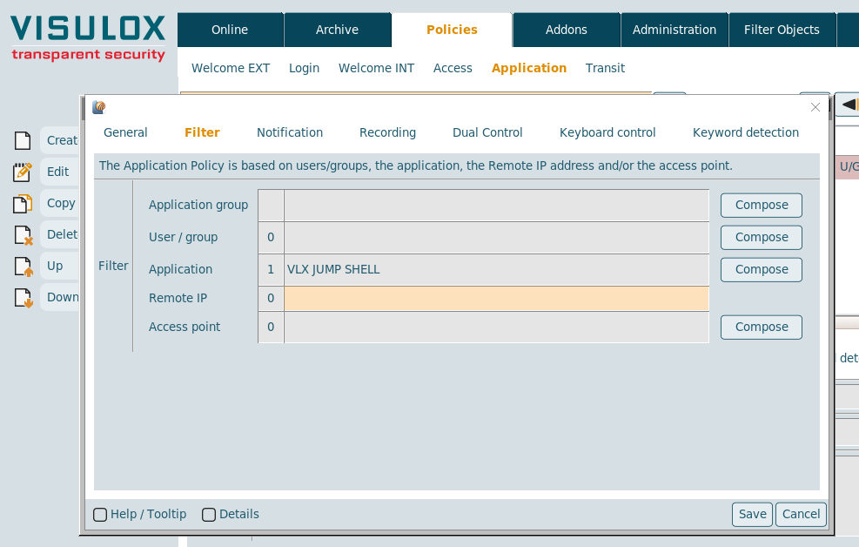859x547 pixels.
Task: Click the black left-arrow icon at top right
Action: [x=849, y=105]
